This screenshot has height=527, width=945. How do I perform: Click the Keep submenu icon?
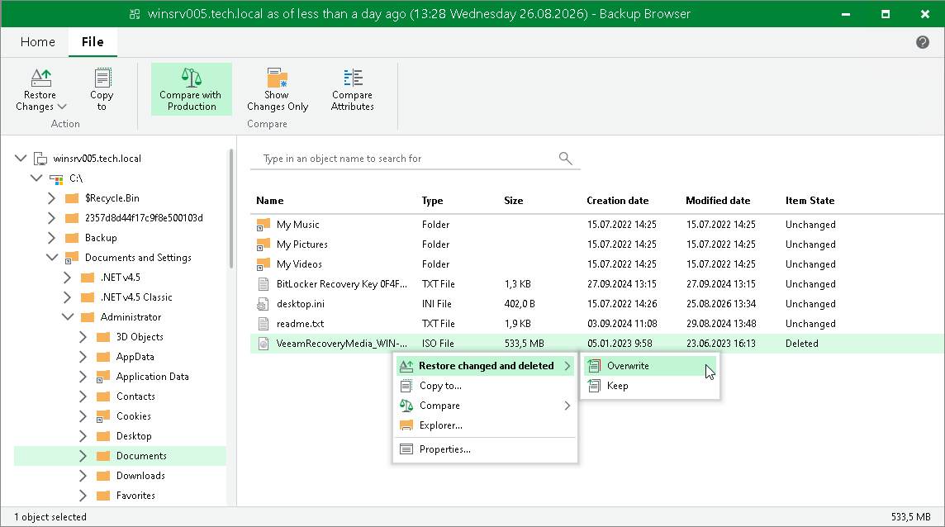[x=594, y=386]
